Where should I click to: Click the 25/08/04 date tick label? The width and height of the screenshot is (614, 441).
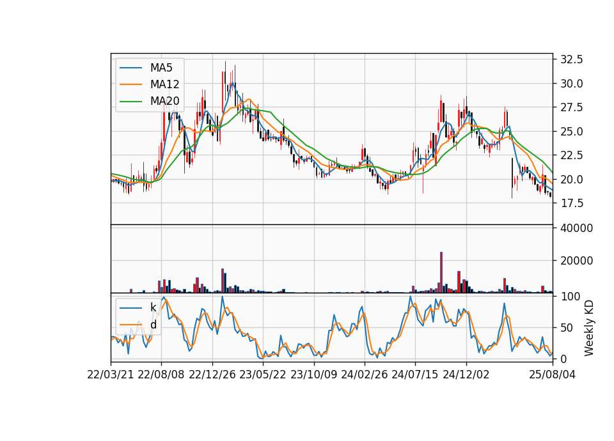tap(553, 375)
